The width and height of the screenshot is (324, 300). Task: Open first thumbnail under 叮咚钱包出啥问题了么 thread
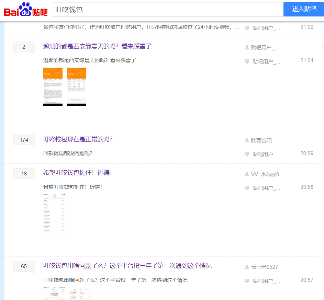(54, 293)
